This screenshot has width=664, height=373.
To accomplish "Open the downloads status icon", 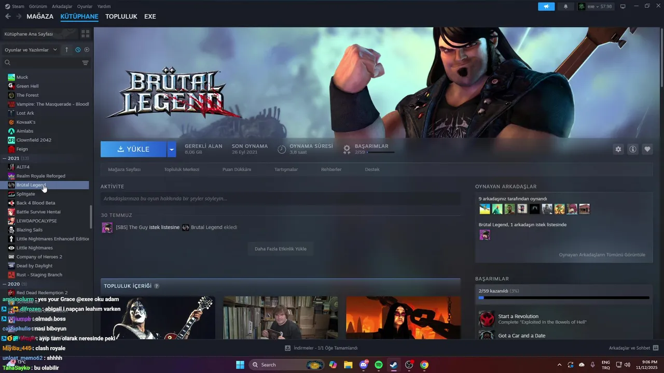I will point(287,348).
